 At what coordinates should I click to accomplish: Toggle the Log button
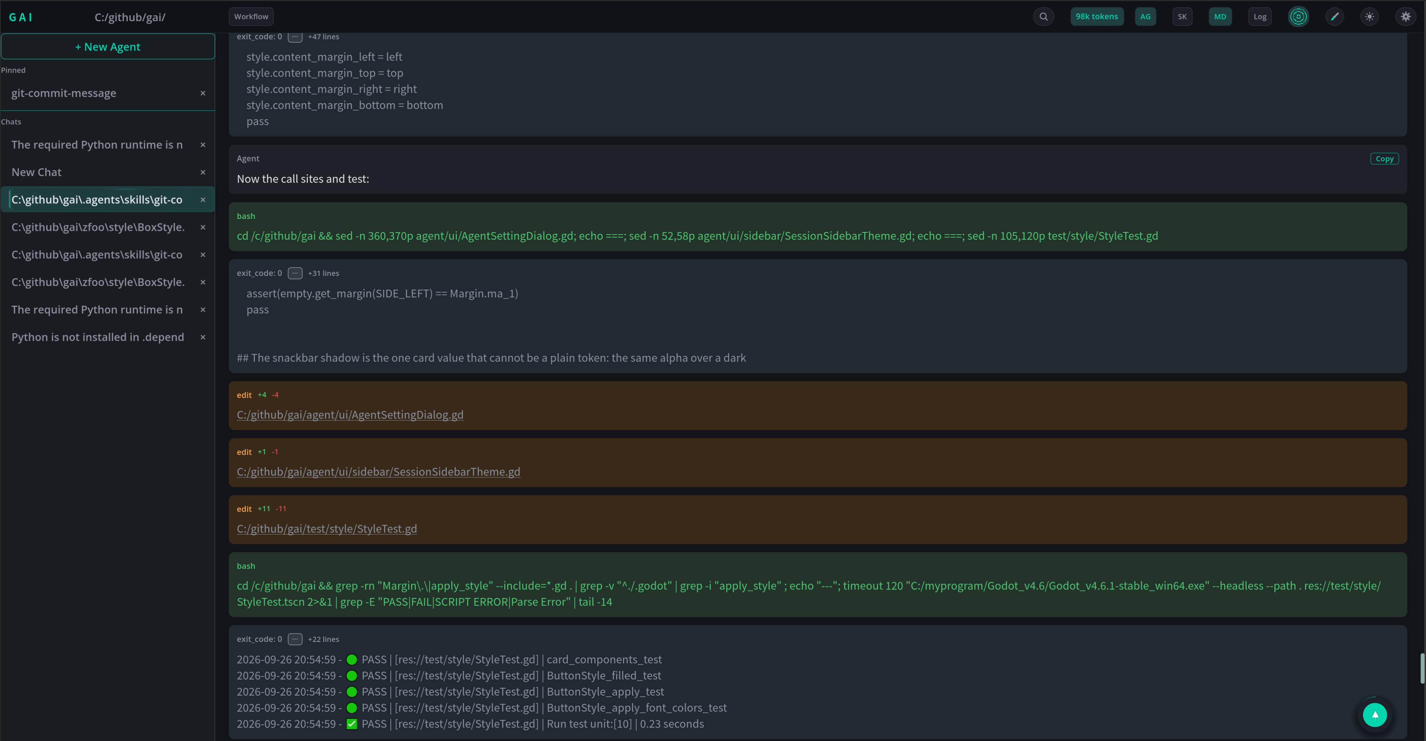[1260, 17]
